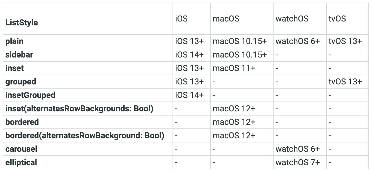
Task: Select watchOS 6+ in the carousel row
Action: pos(298,149)
